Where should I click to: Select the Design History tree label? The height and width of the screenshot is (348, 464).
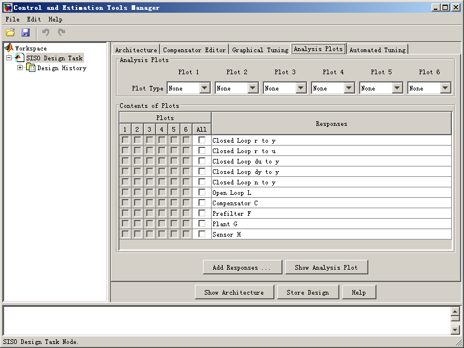coord(62,68)
